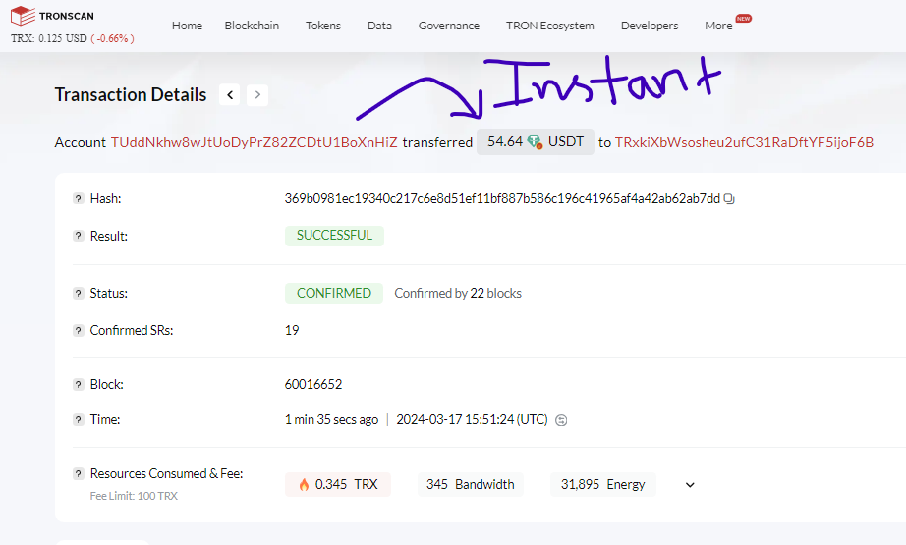Click the '1 min 35 secs ago' text

tap(332, 419)
